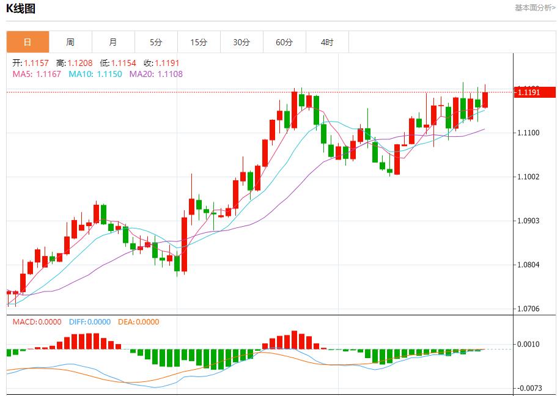
Task: Select the 60分 interval tab
Action: click(x=284, y=42)
